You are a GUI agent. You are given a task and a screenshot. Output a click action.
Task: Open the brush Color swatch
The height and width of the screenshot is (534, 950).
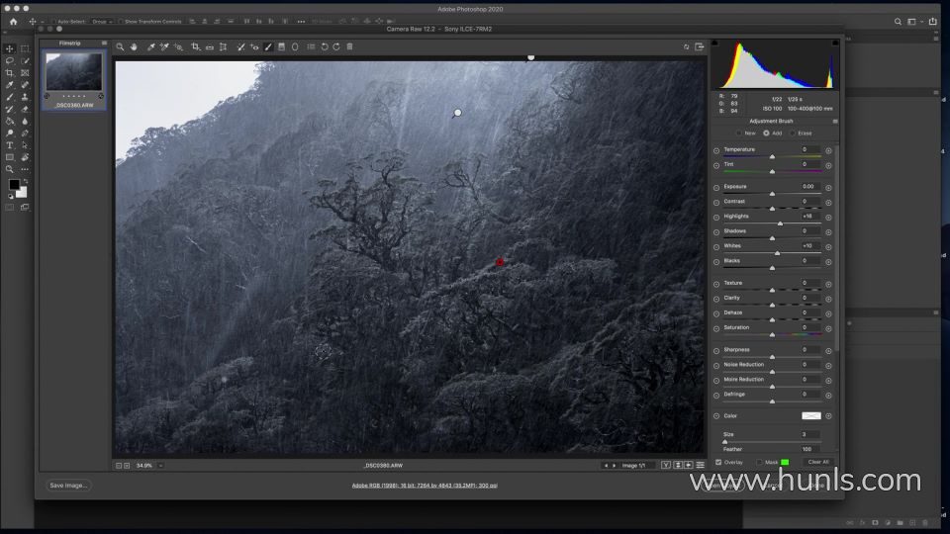[x=810, y=416]
